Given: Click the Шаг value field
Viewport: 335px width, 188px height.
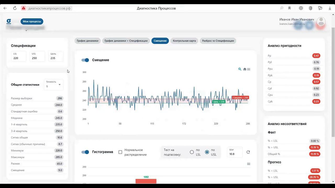Looking at the screenshot, I should (234, 152).
